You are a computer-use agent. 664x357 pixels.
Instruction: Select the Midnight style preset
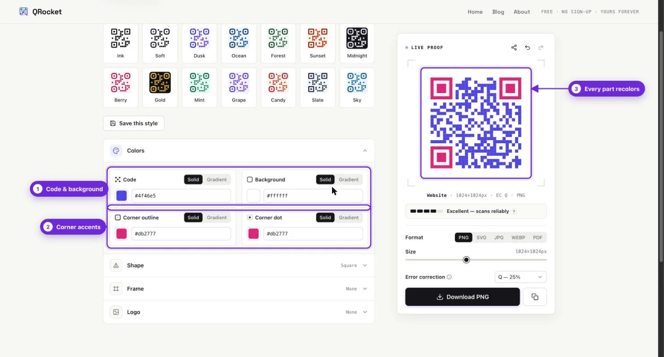pos(357,44)
